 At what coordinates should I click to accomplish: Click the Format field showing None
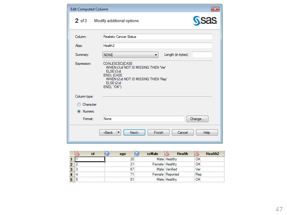(x=143, y=119)
